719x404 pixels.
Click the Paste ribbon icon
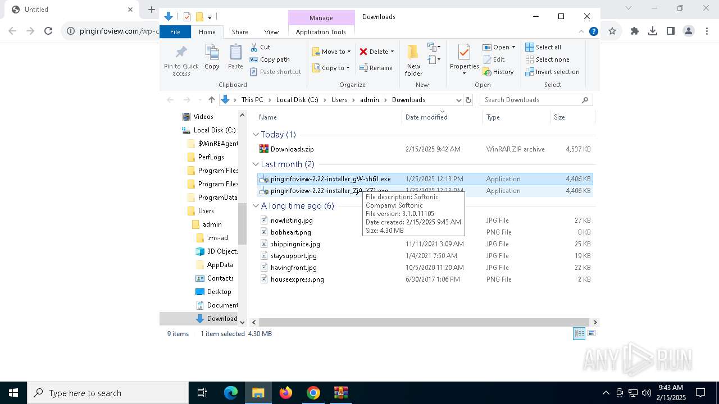coord(235,57)
